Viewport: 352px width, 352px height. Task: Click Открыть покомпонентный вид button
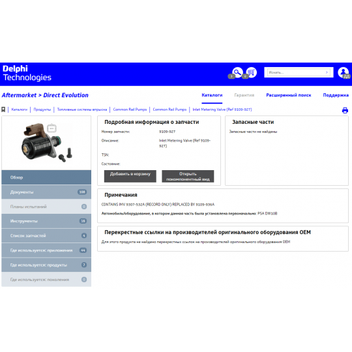(188, 176)
